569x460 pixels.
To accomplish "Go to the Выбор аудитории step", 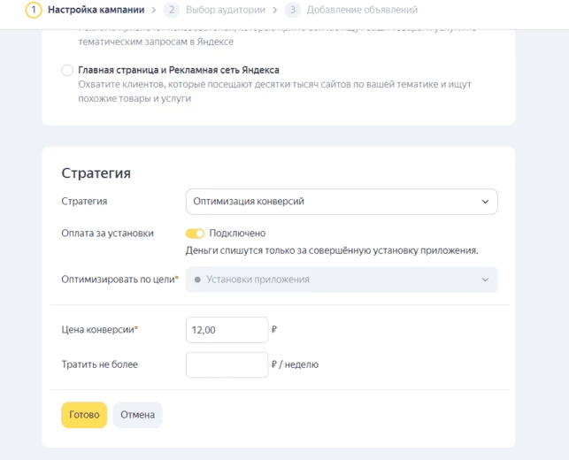I will click(226, 10).
